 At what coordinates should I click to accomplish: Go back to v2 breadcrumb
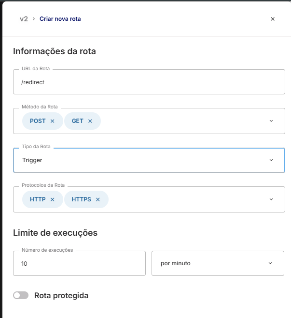tap(24, 19)
